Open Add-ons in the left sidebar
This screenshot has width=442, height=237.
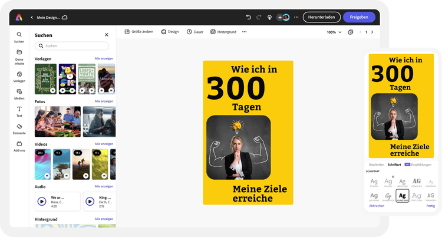tap(19, 146)
